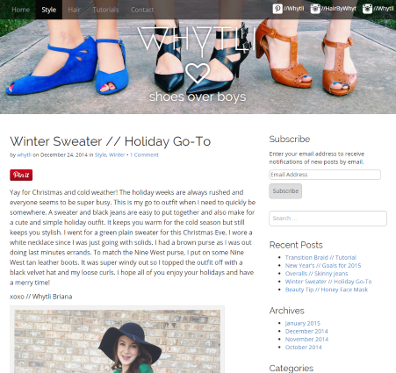The width and height of the screenshot is (396, 373).
Task: Open Beauty Tip // Honey Face Mask
Action: (327, 290)
